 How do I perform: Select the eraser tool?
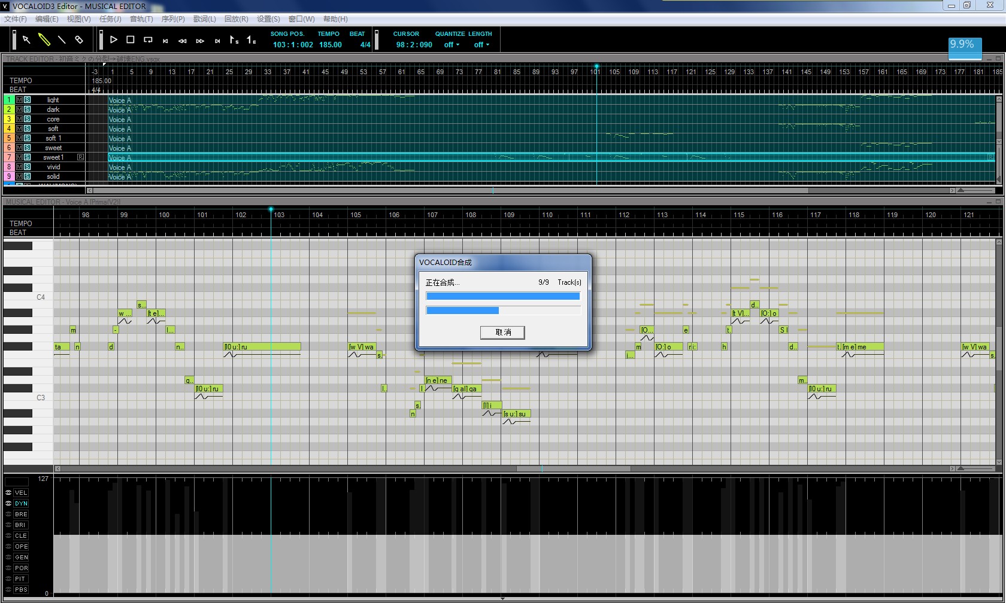coord(79,39)
